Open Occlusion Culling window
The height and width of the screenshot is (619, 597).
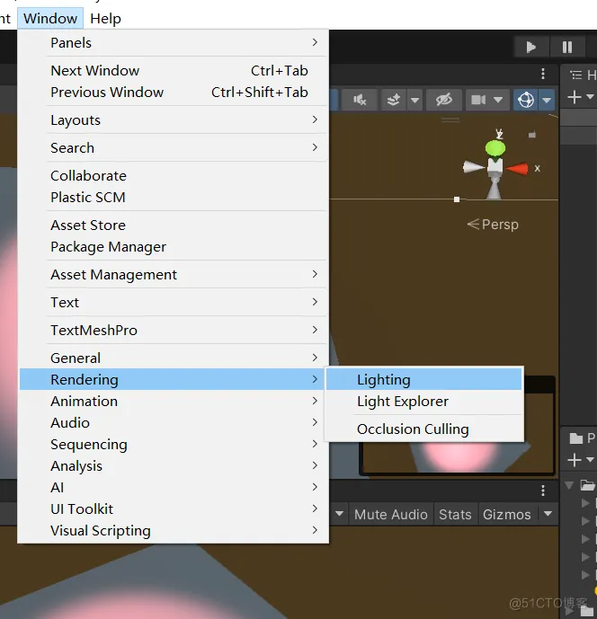click(x=424, y=429)
